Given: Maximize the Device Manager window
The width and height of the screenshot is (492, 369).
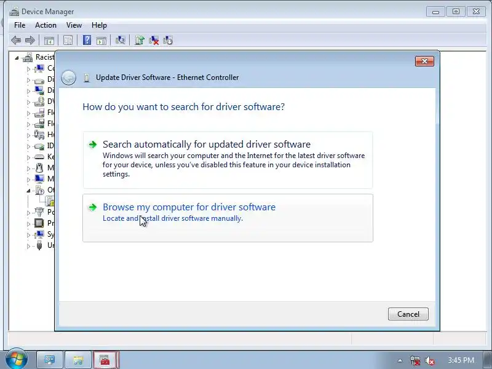Looking at the screenshot, I should (x=456, y=12).
